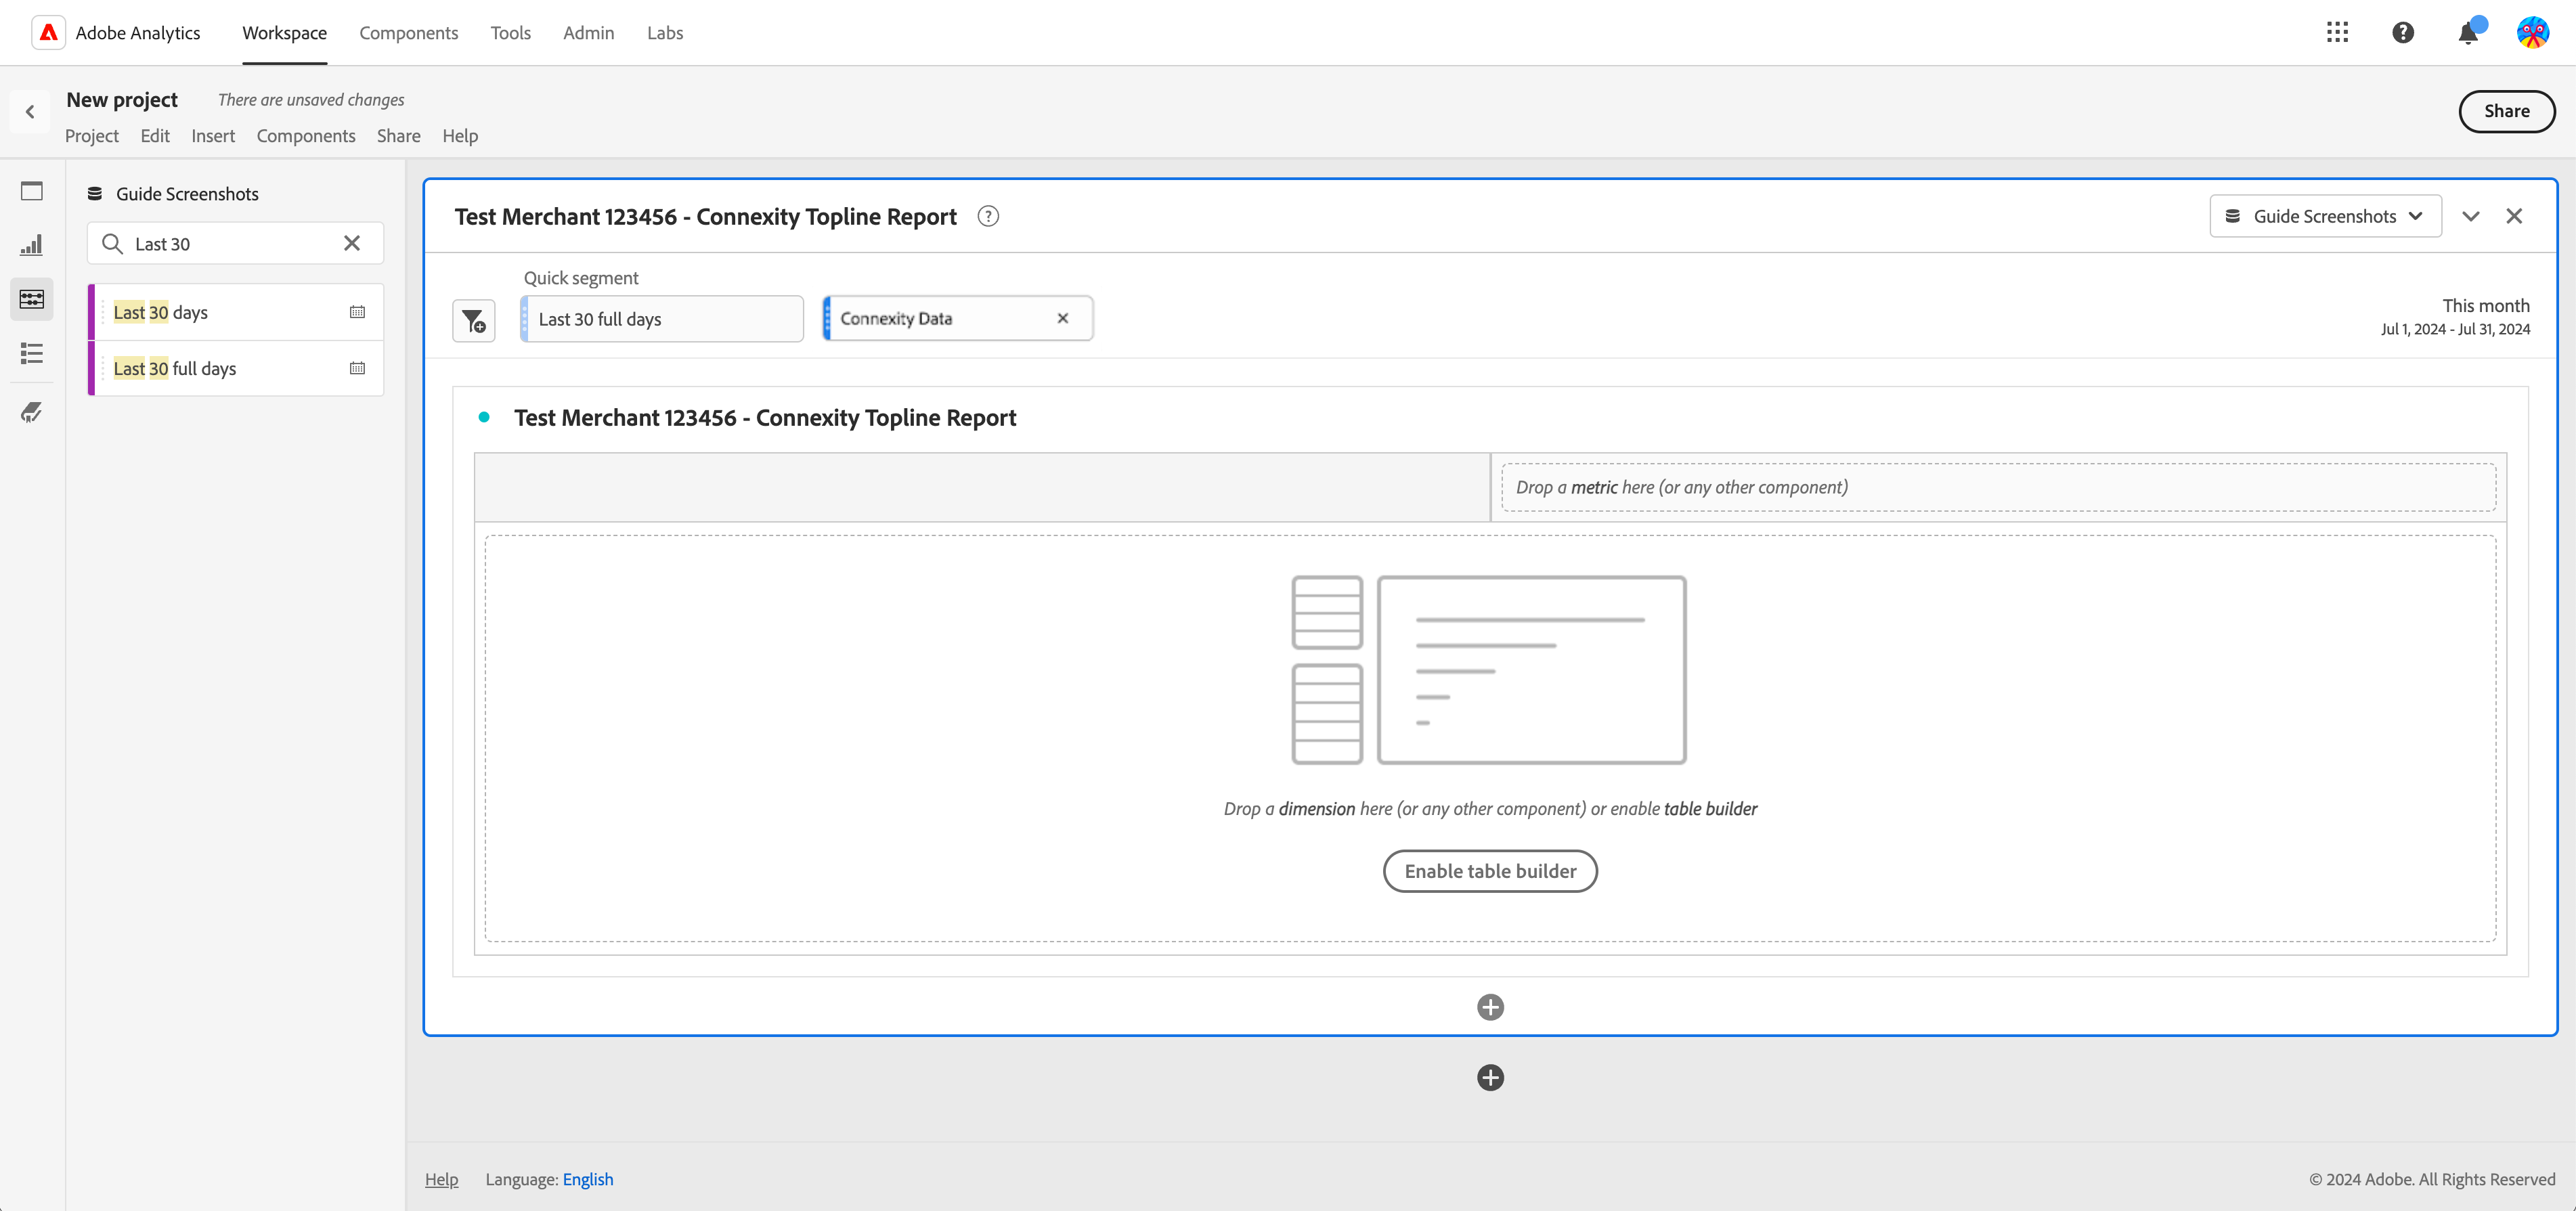
Task: Collapse the panel with the chevron
Action: (x=2471, y=216)
